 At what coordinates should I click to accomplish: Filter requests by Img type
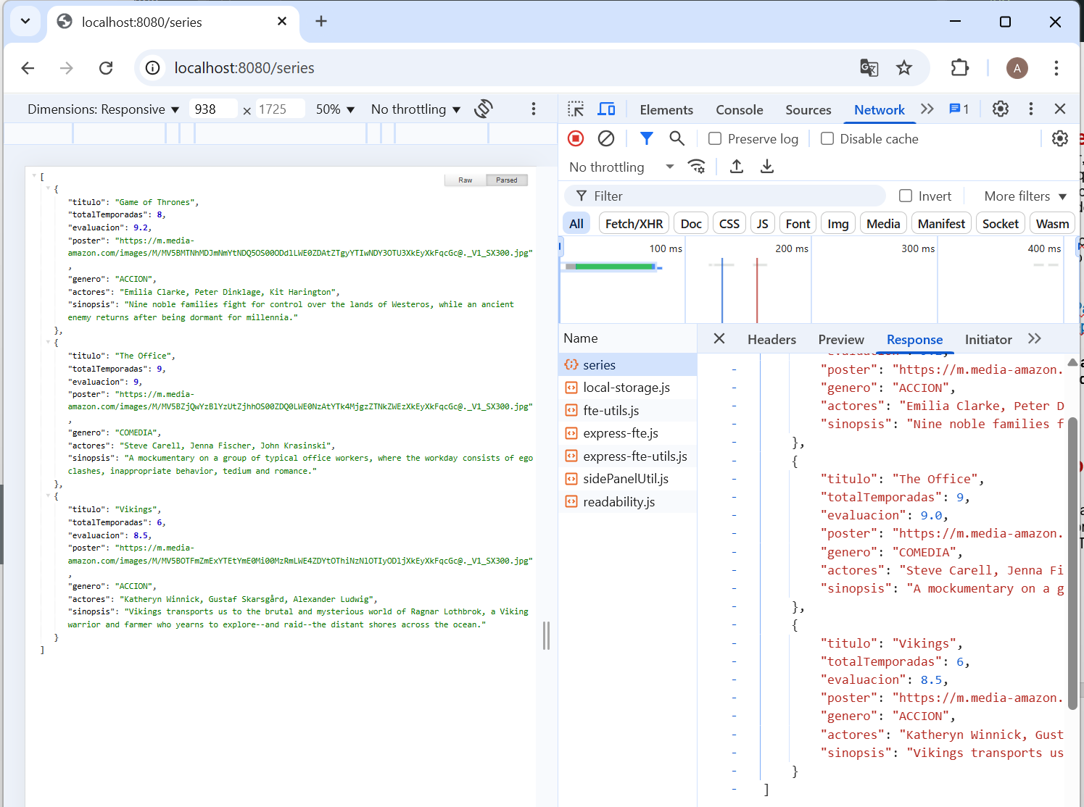point(838,224)
